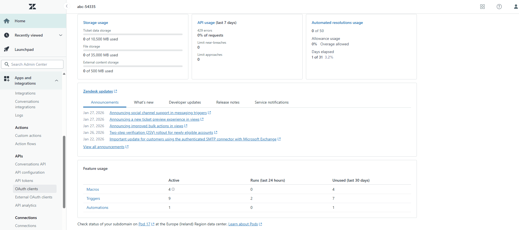This screenshot has height=230, width=519.
Task: Open Two-step verification rollout announcement
Action: tap(161, 132)
